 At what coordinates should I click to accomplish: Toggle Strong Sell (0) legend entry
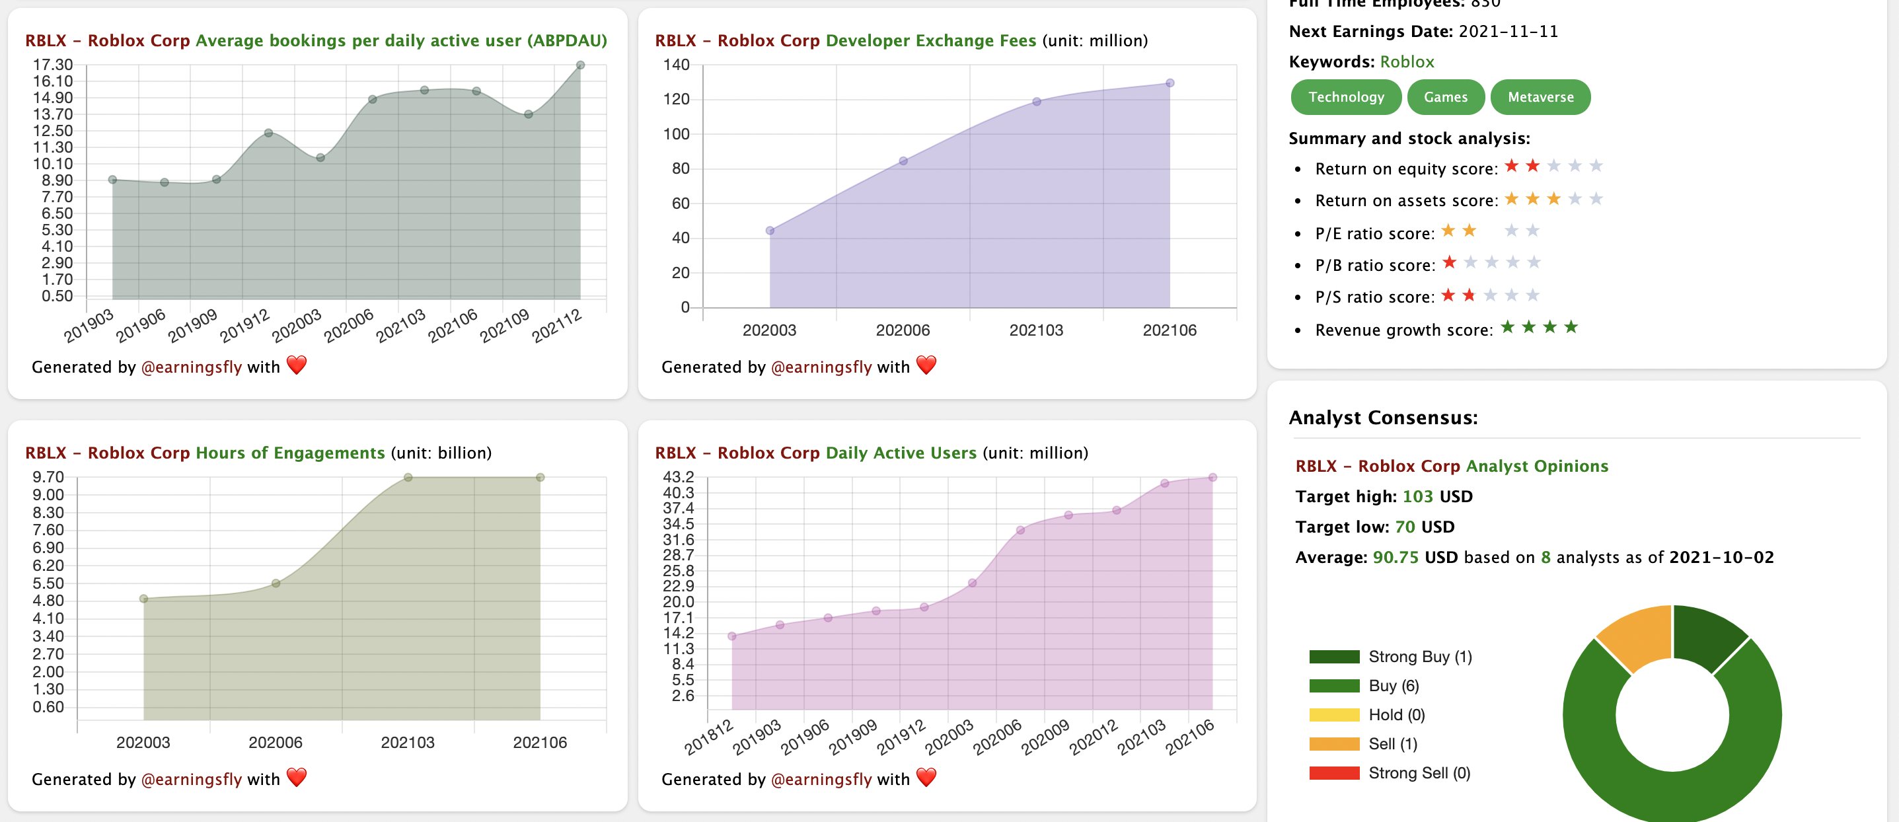pos(1390,772)
